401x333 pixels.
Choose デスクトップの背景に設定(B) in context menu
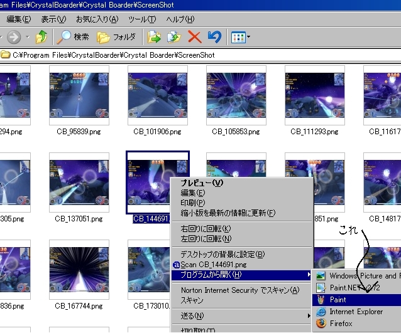coord(222,255)
